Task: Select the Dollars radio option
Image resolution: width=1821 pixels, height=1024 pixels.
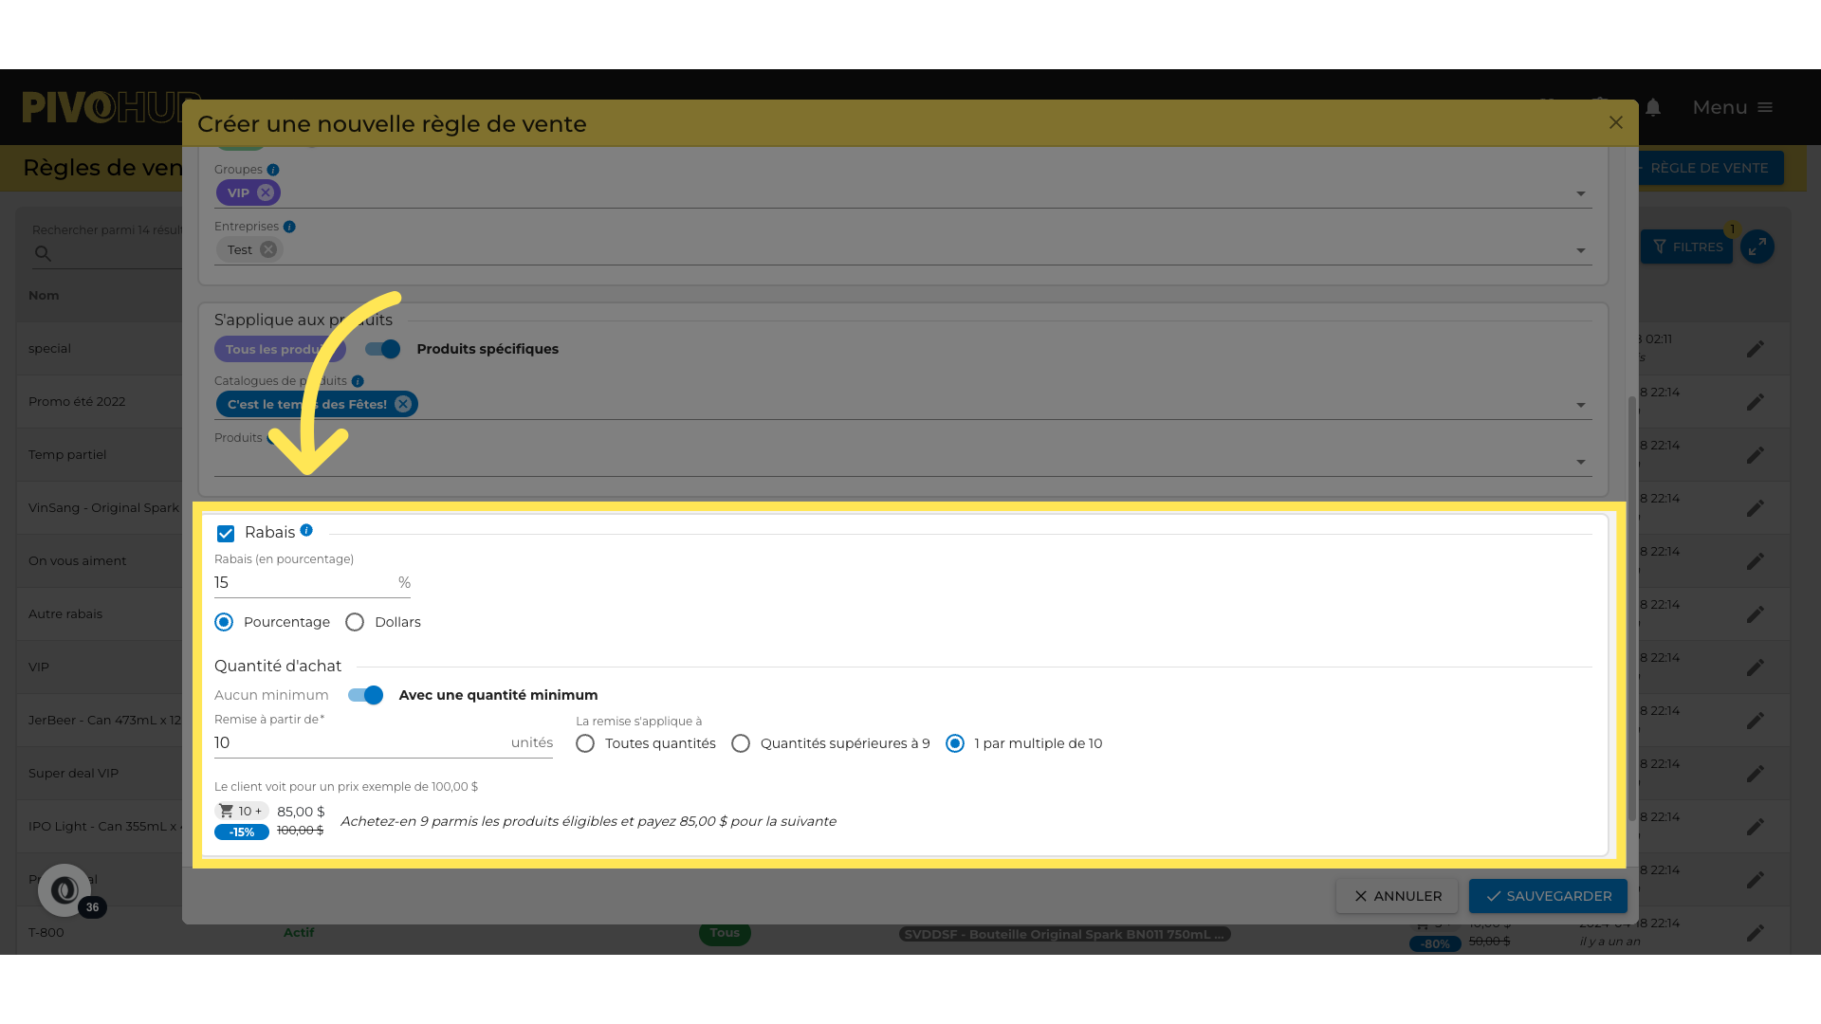Action: (355, 622)
